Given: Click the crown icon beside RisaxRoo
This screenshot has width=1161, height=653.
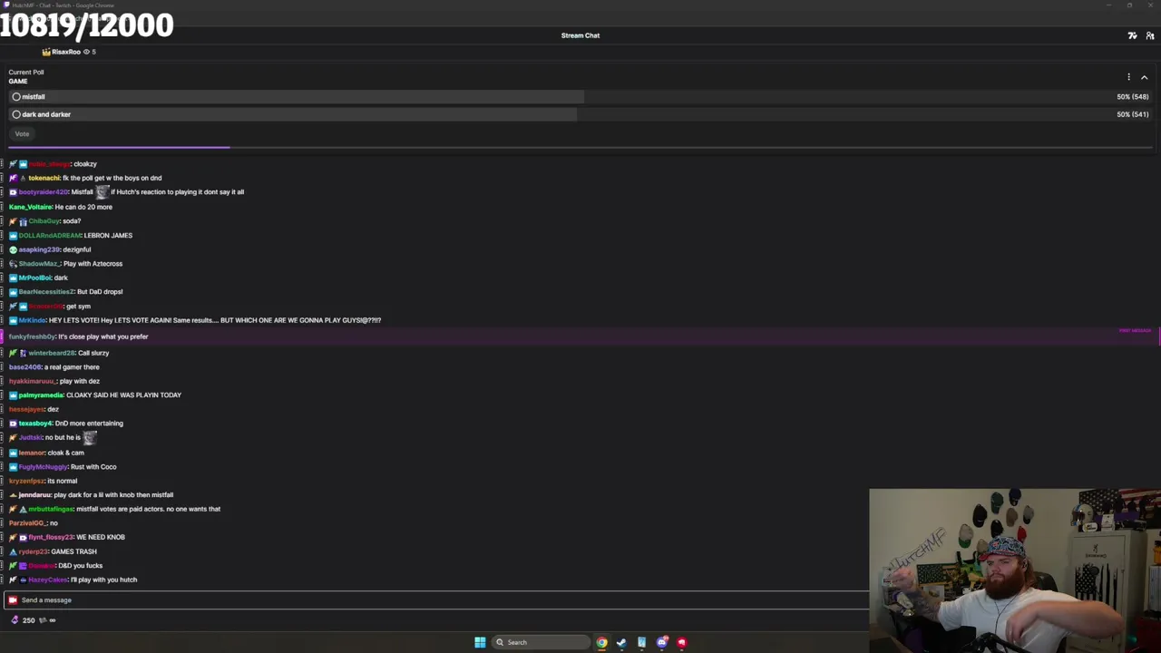Looking at the screenshot, I should (x=46, y=52).
